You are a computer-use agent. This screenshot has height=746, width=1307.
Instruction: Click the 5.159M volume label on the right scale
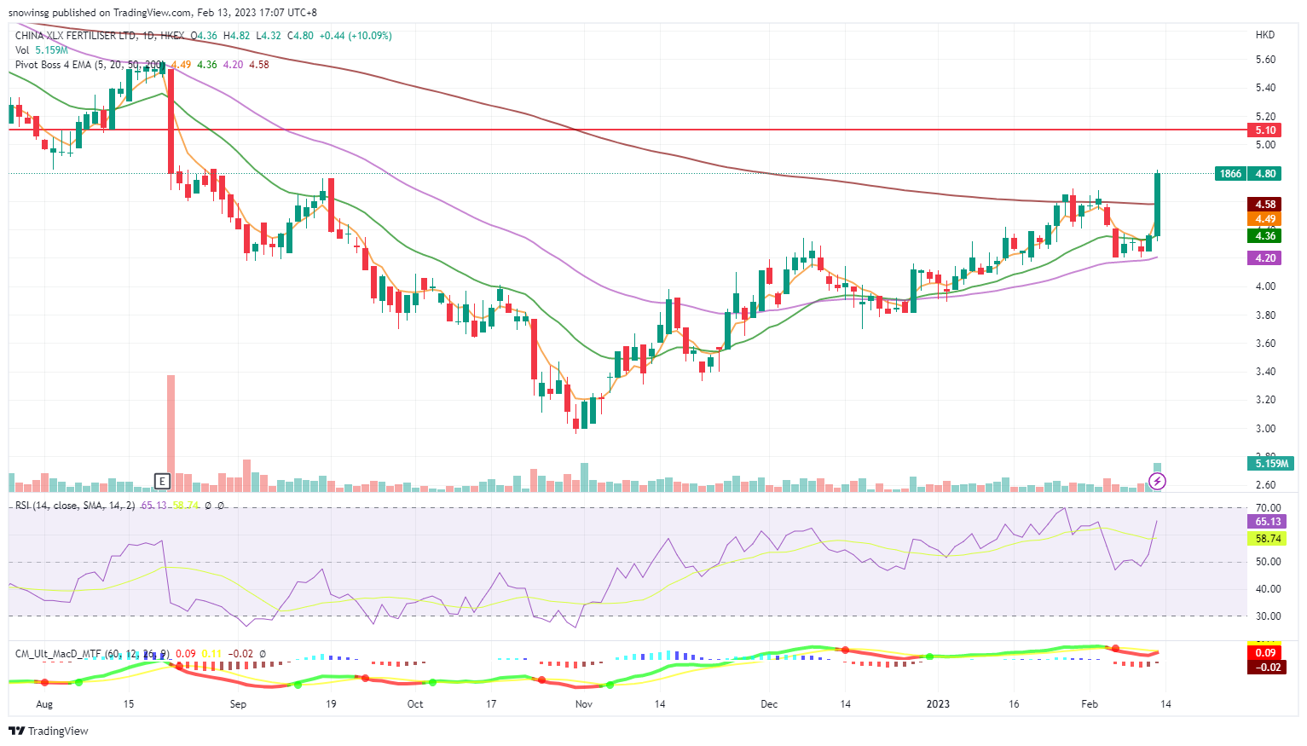coord(1271,464)
